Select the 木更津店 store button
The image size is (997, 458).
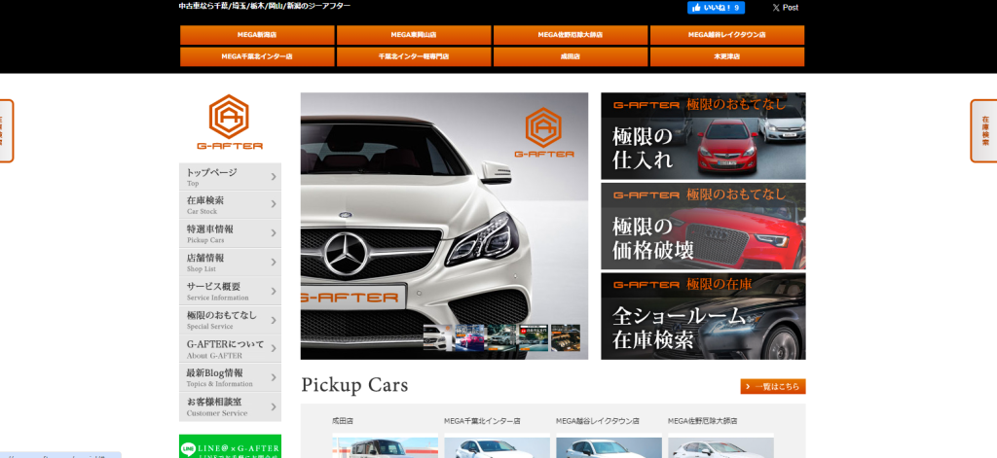[727, 57]
